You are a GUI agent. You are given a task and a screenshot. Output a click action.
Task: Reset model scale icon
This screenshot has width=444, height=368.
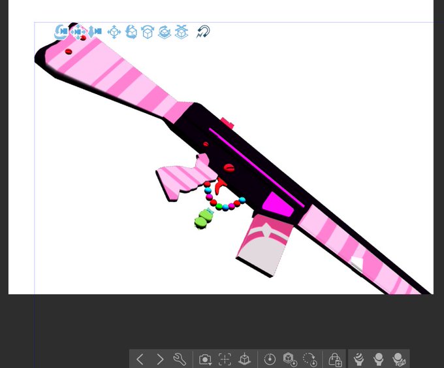[x=270, y=360]
